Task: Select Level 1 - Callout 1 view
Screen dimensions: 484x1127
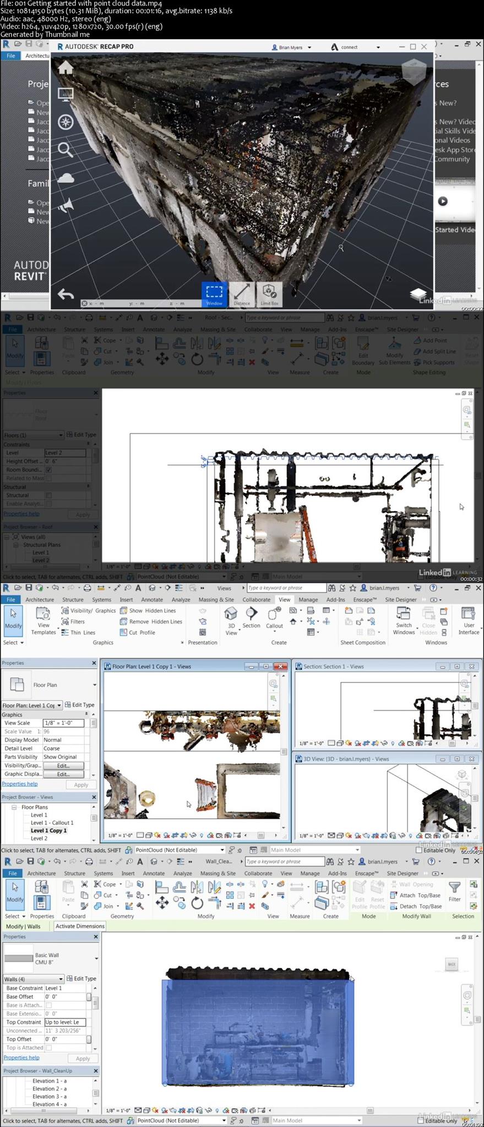Action: coord(52,823)
